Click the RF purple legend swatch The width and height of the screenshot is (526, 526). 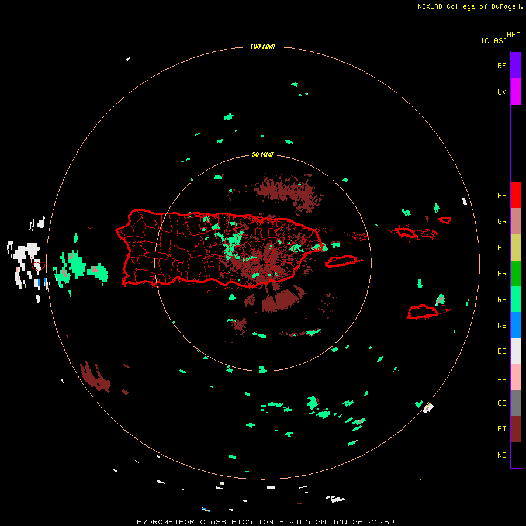[516, 65]
